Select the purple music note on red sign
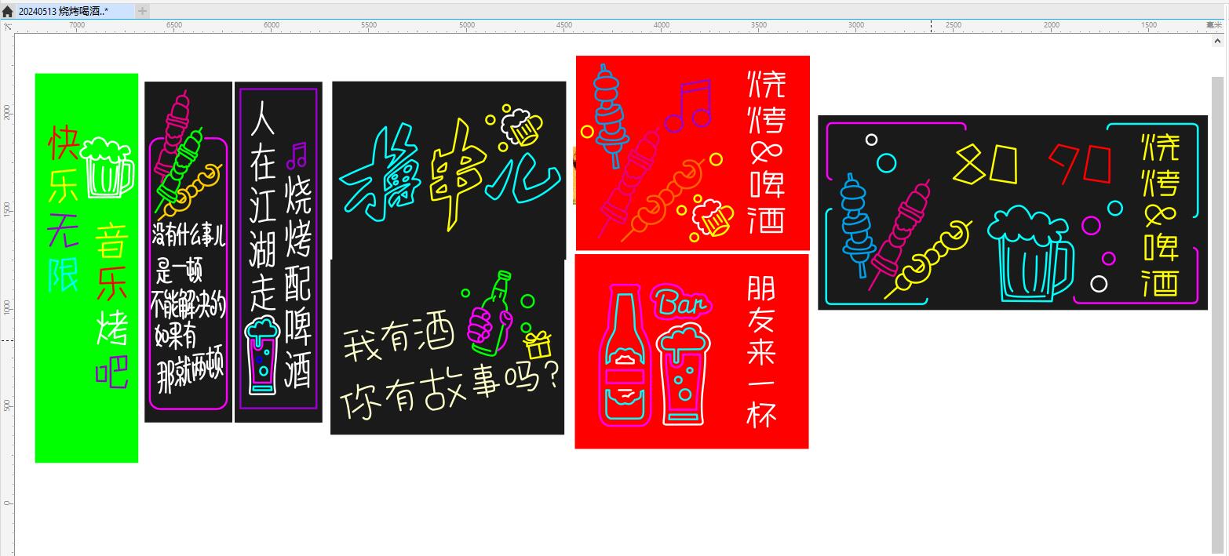1229x556 pixels. [x=688, y=104]
